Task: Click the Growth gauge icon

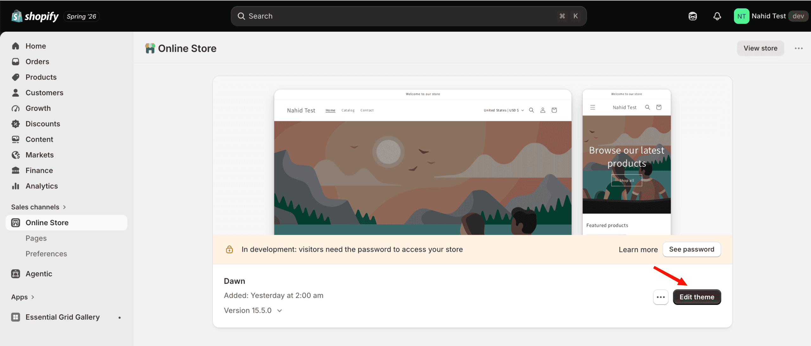Action: tap(16, 108)
